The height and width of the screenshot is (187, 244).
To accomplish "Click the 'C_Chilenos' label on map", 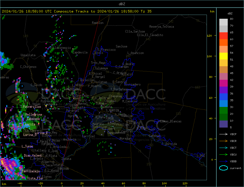I will click(28, 67).
